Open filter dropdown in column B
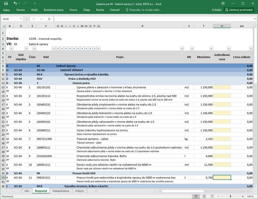The width and height of the screenshot is (258, 199). tap(11, 49)
